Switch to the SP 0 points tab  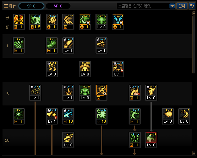(31, 6)
